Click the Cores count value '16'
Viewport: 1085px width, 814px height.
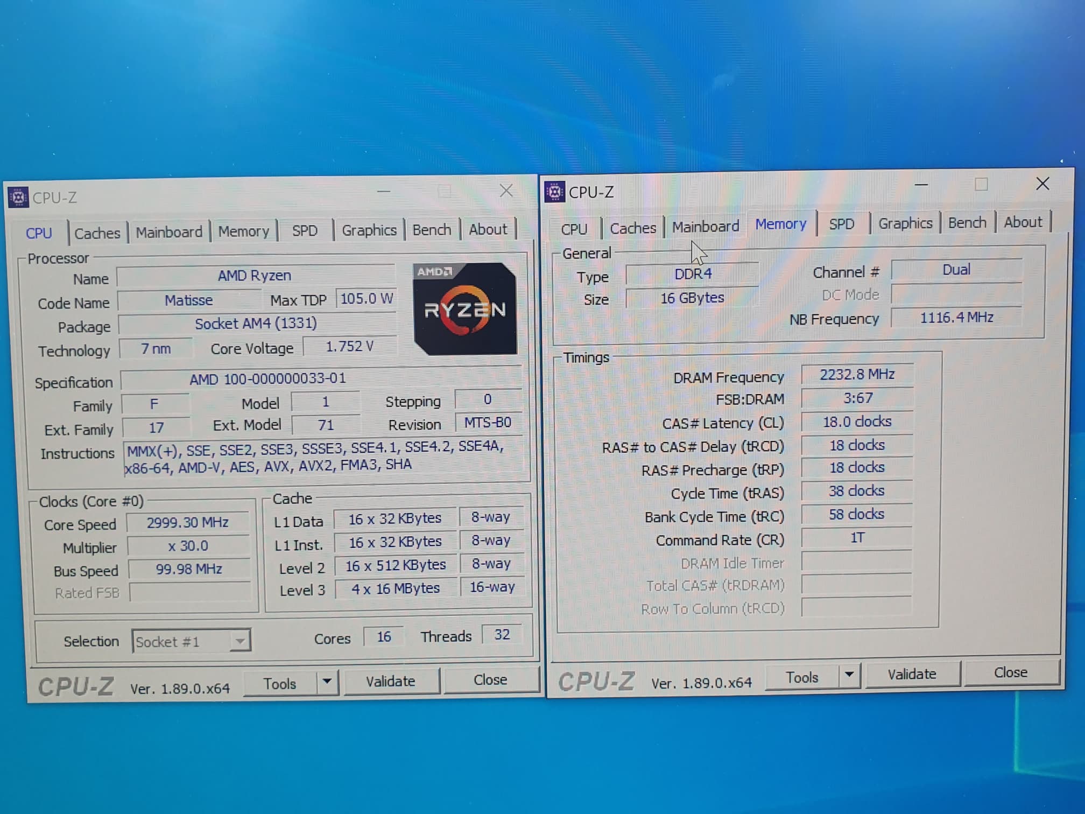pyautogui.click(x=384, y=637)
